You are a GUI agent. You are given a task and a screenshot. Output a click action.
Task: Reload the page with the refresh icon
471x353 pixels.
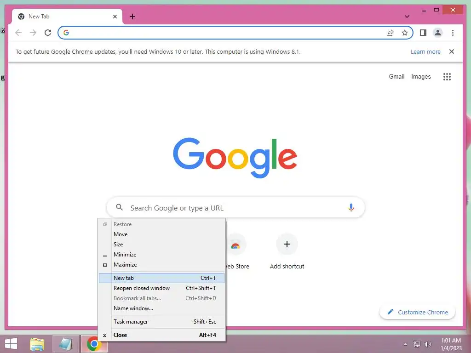point(48,33)
